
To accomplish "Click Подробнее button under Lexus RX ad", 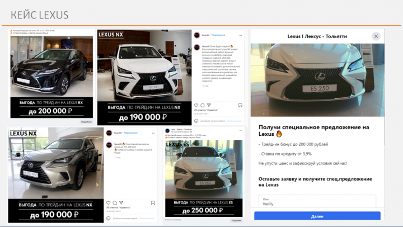I will point(86,122).
